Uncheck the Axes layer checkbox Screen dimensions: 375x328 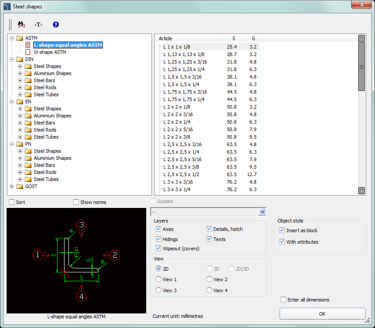point(158,229)
